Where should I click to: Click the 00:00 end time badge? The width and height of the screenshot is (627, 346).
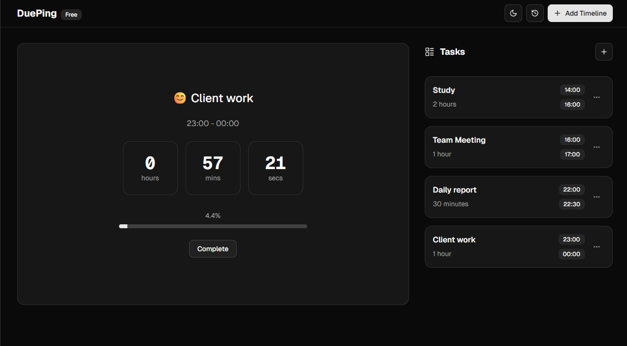click(x=572, y=254)
